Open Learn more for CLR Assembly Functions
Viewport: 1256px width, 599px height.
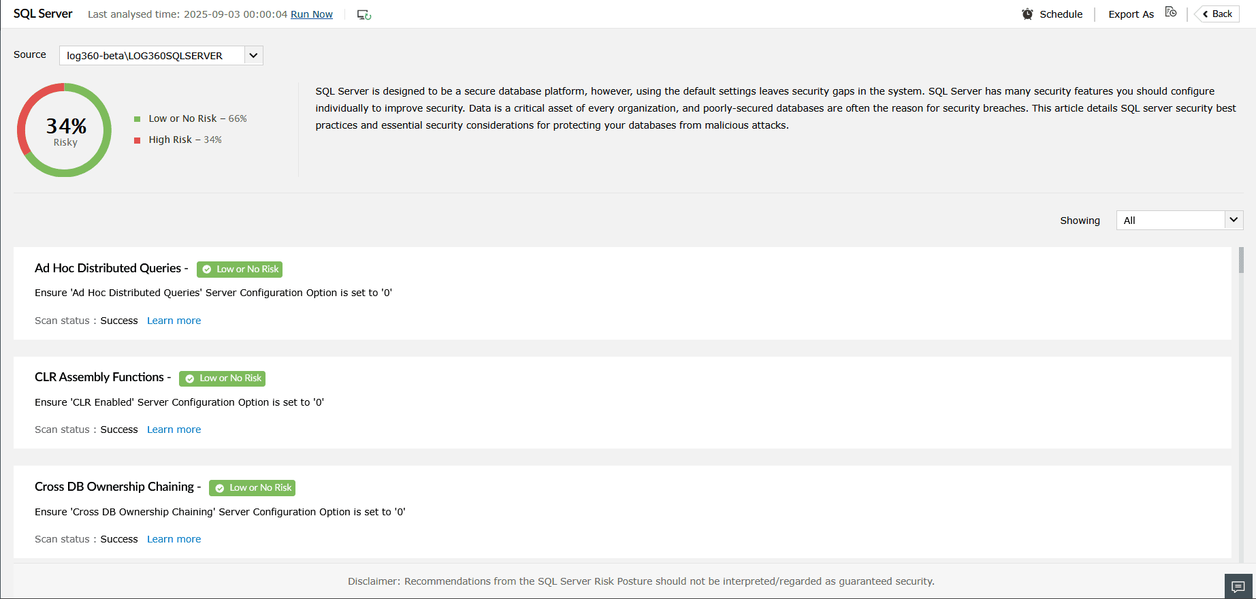point(174,430)
